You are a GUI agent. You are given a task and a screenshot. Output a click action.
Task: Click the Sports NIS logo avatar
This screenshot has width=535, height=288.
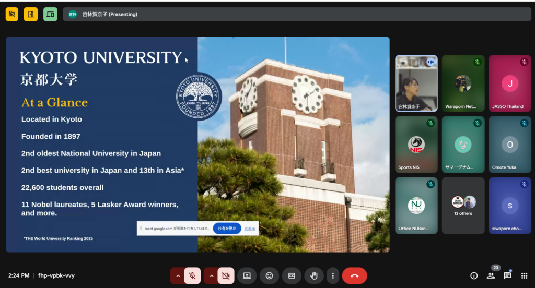[416, 145]
